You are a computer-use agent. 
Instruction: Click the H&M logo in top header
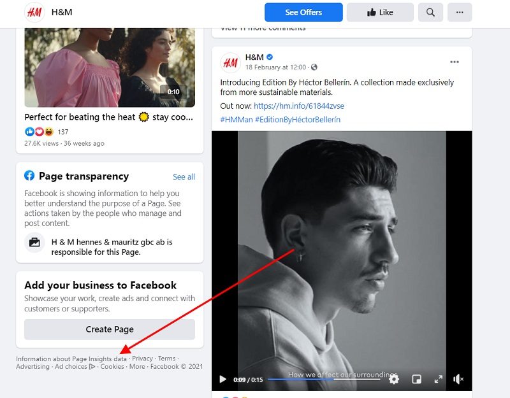tap(34, 12)
